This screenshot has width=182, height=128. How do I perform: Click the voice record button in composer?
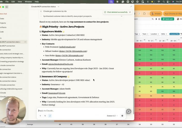[x=122, y=116]
